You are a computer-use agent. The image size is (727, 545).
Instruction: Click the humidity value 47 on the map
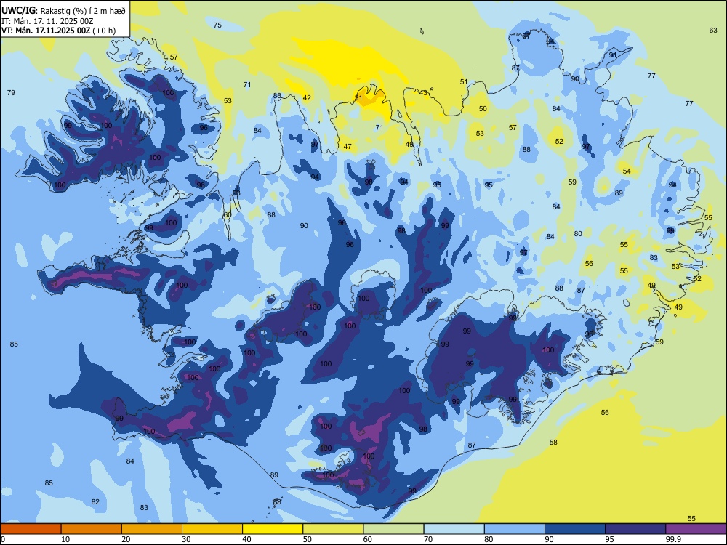[348, 147]
